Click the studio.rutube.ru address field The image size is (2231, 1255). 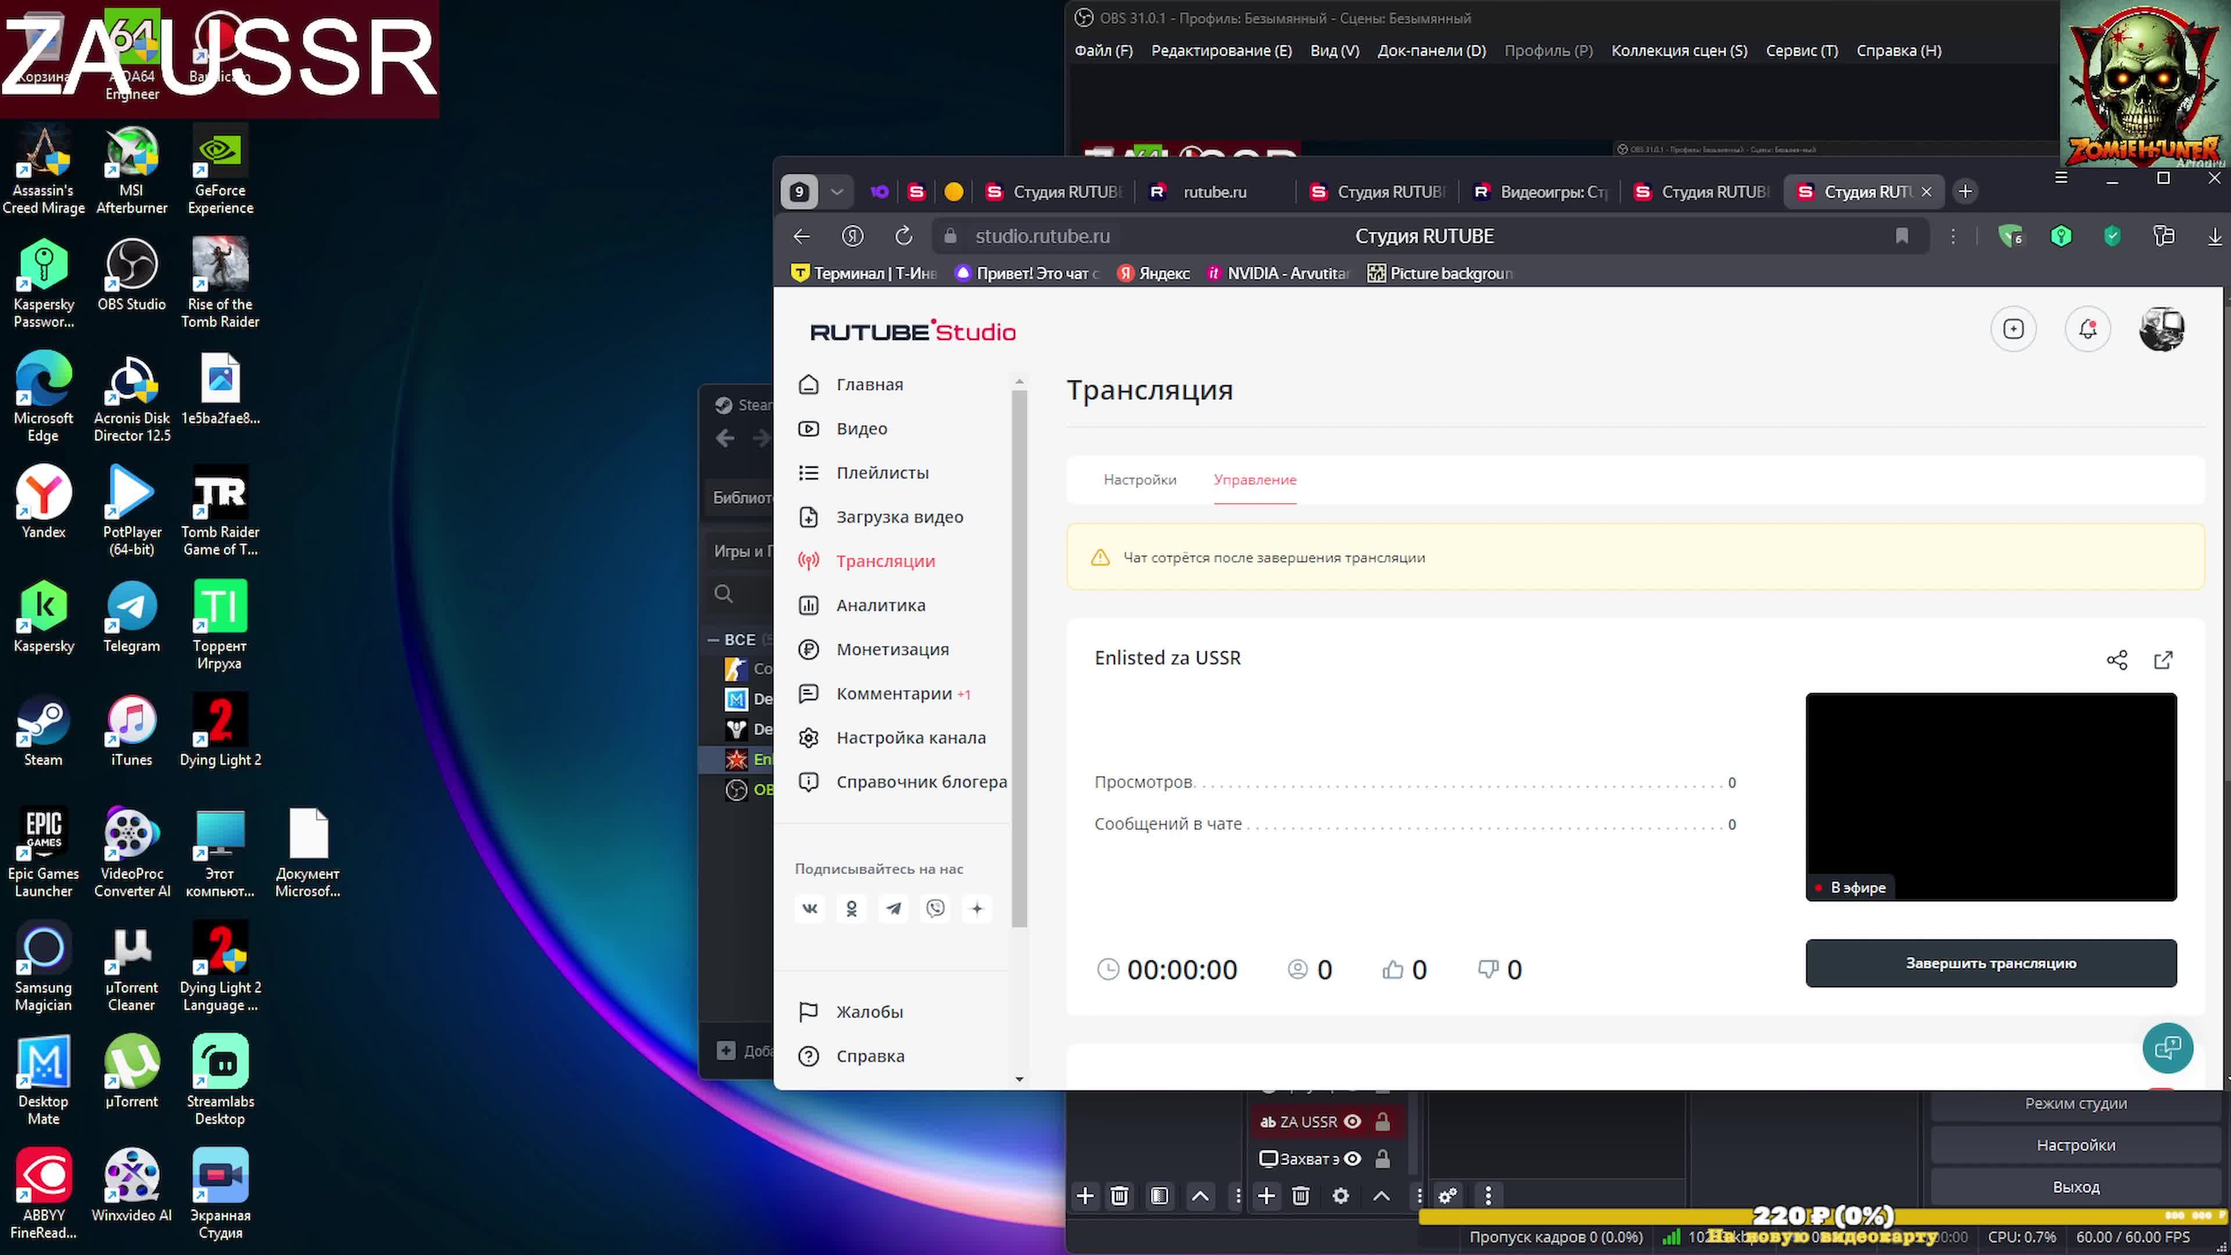click(1043, 236)
